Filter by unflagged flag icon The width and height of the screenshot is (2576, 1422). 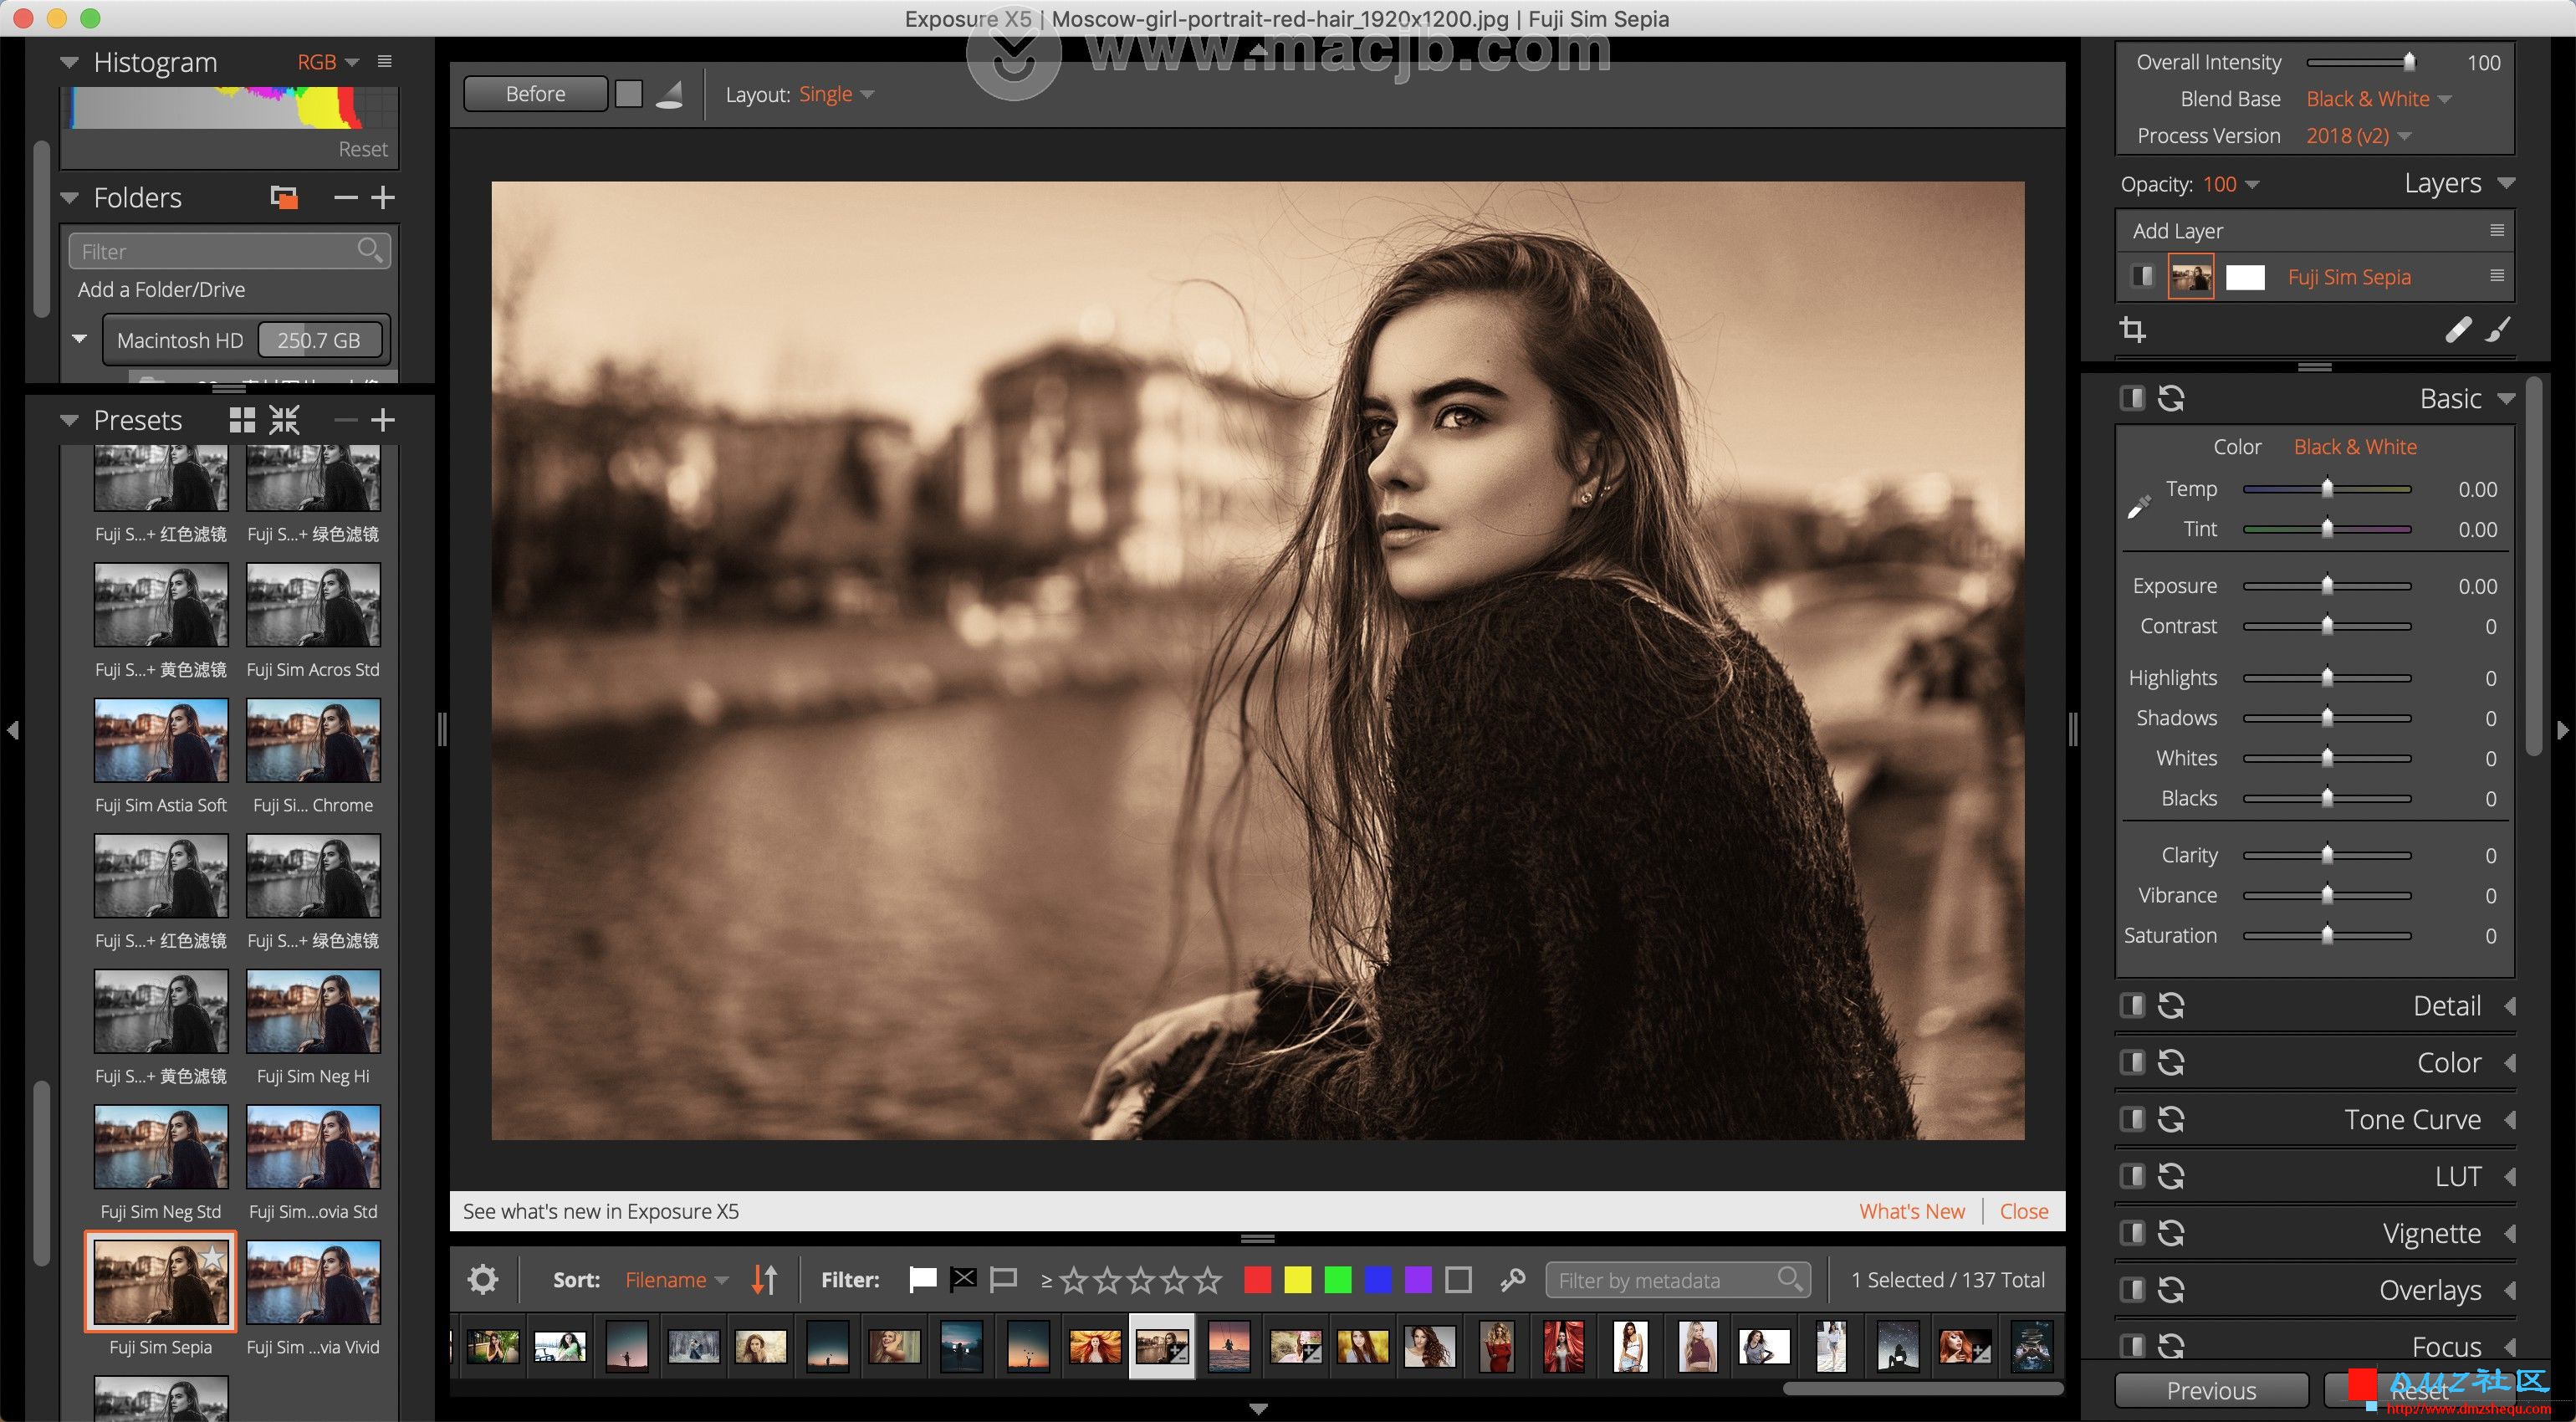point(1003,1279)
